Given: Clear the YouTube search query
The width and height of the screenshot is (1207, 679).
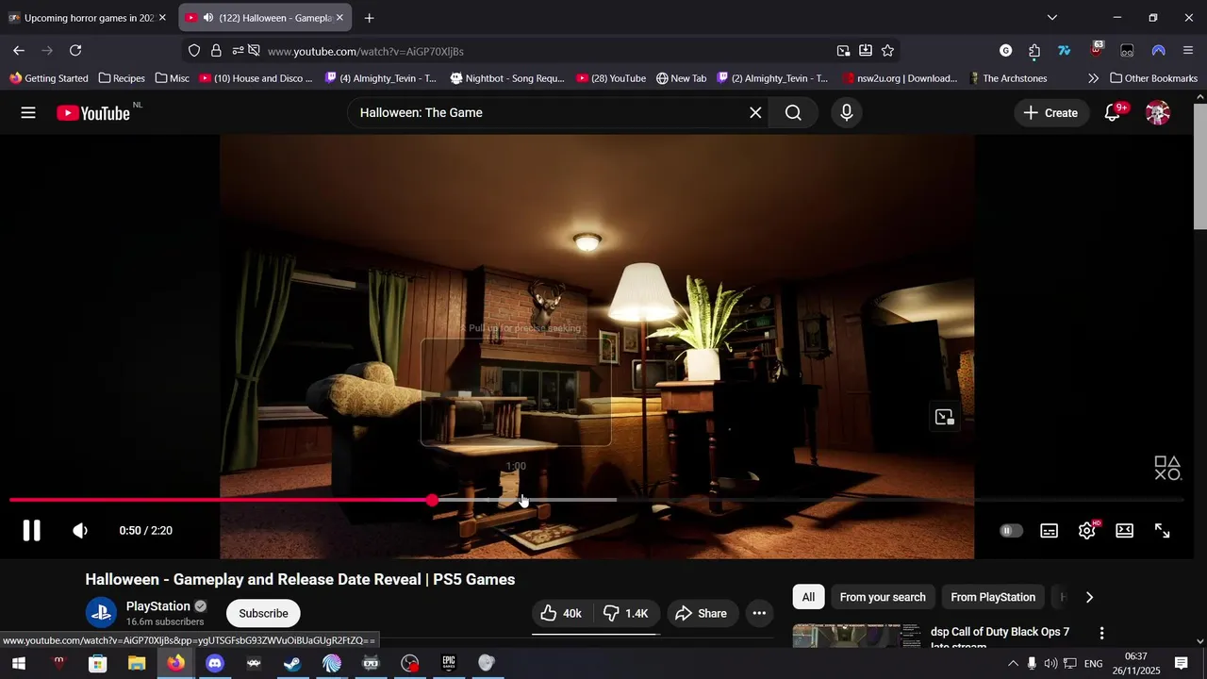Looking at the screenshot, I should [x=755, y=113].
